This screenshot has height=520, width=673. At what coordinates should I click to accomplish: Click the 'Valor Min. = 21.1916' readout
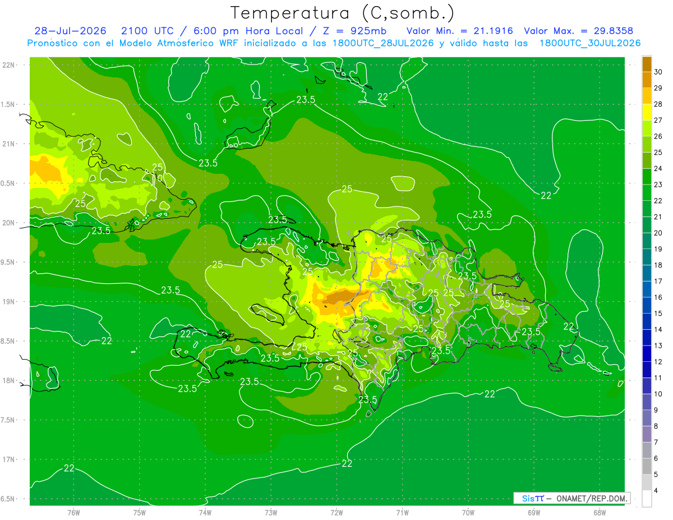click(459, 31)
